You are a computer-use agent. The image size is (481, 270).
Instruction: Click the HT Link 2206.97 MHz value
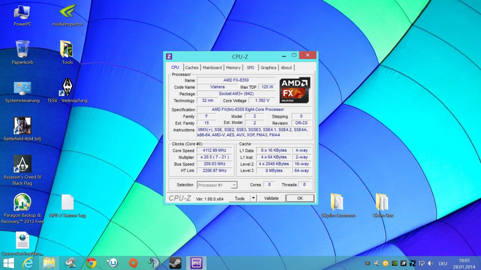214,170
